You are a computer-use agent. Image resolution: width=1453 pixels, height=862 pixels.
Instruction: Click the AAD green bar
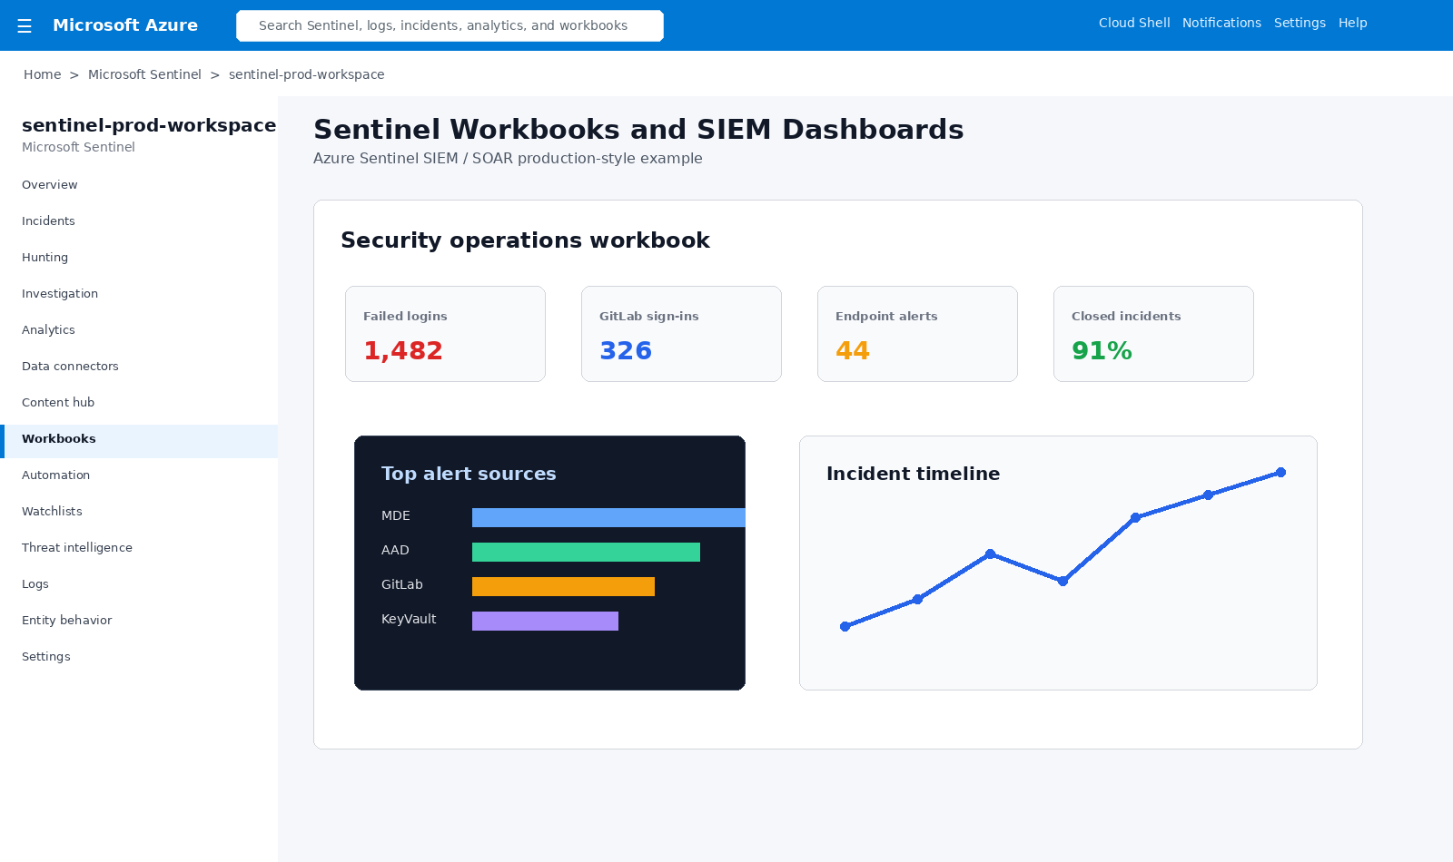[x=586, y=552]
